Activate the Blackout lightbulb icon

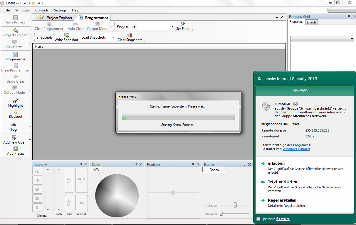coord(16,112)
